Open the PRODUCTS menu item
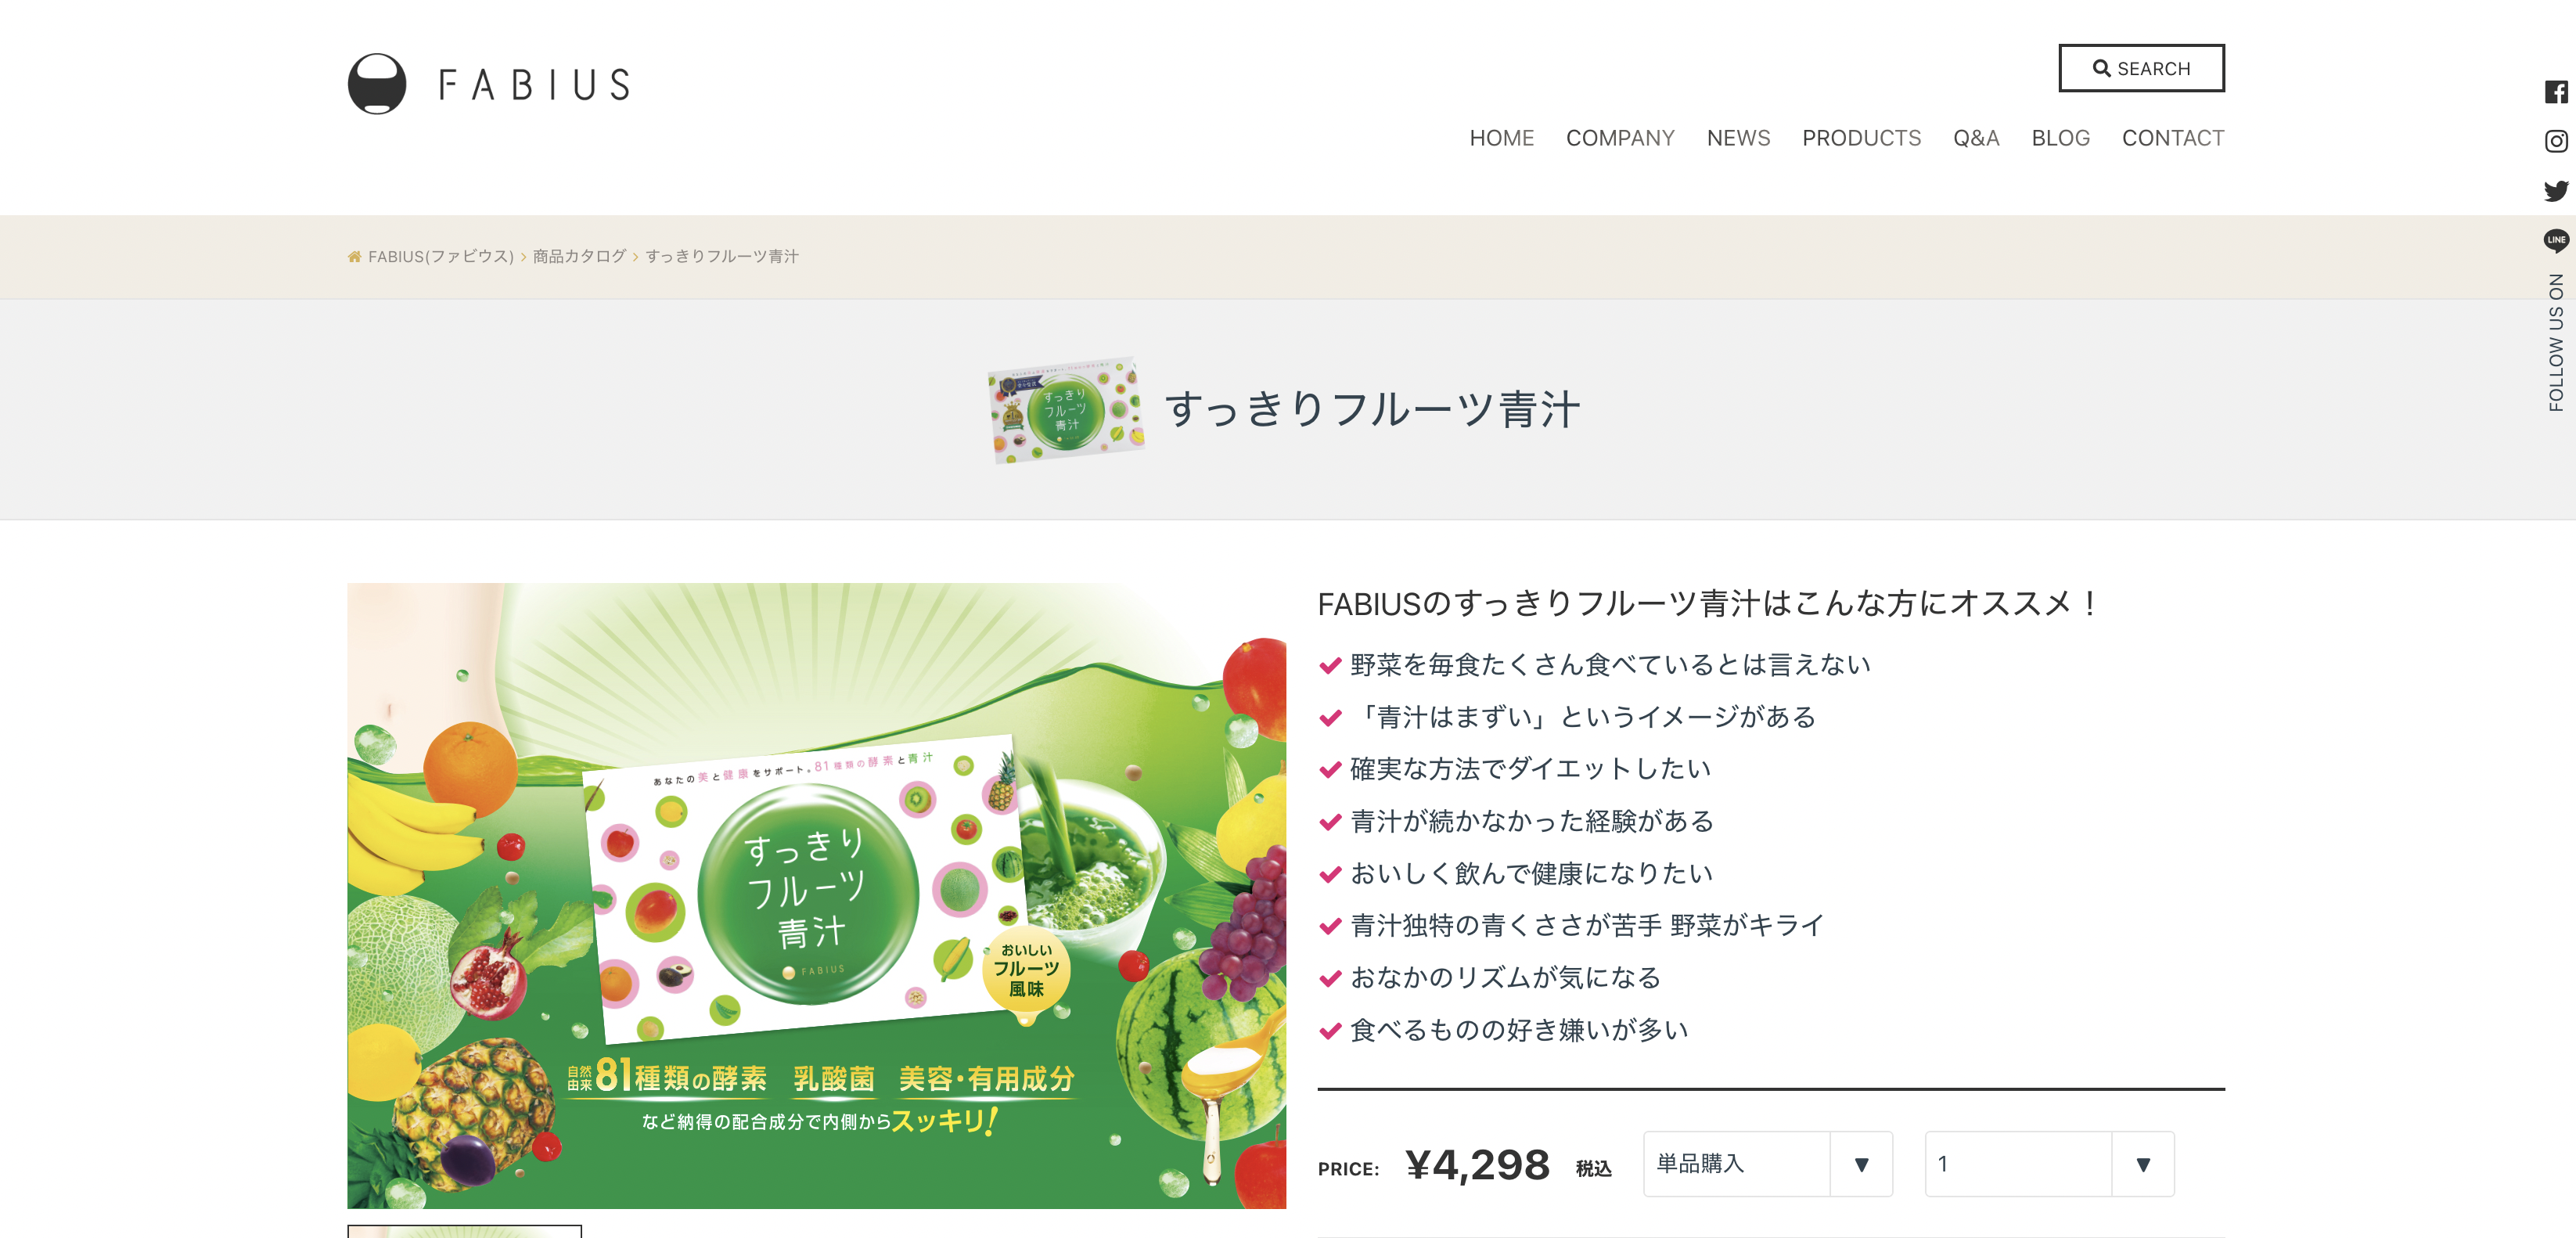 (x=1861, y=138)
